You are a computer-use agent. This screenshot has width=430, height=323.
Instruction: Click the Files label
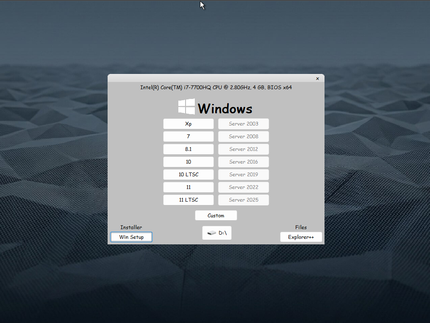(x=301, y=227)
